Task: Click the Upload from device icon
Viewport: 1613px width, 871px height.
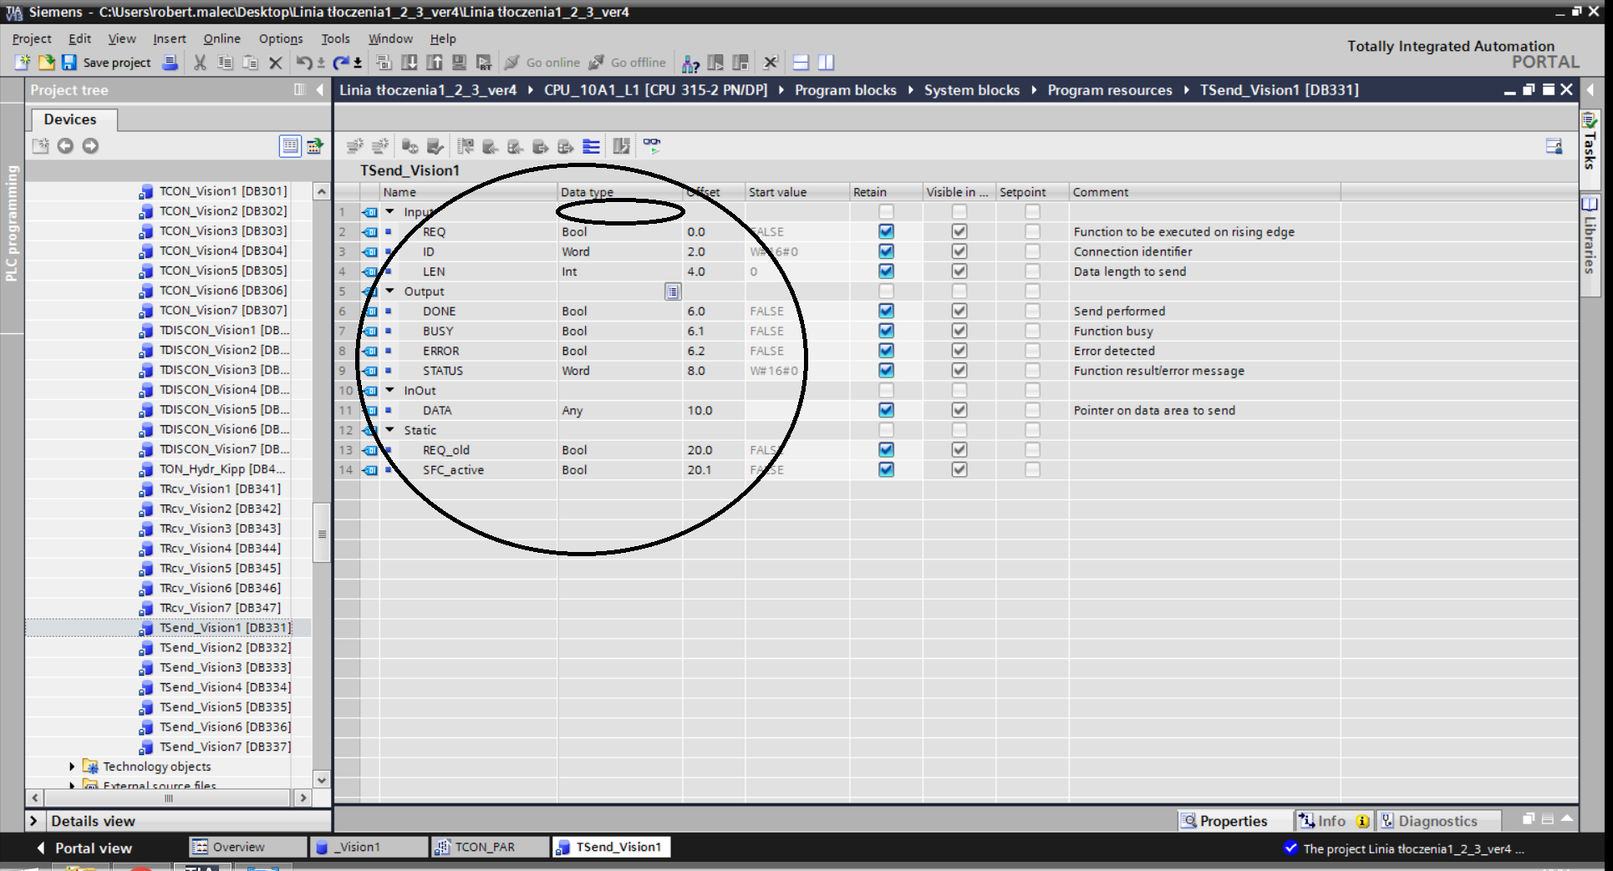Action: coord(435,63)
